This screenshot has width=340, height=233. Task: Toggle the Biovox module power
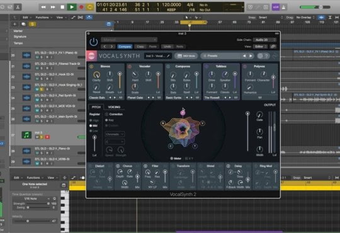[91, 66]
